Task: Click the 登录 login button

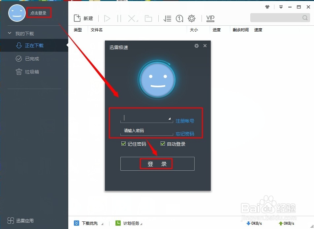Action: click(157, 164)
